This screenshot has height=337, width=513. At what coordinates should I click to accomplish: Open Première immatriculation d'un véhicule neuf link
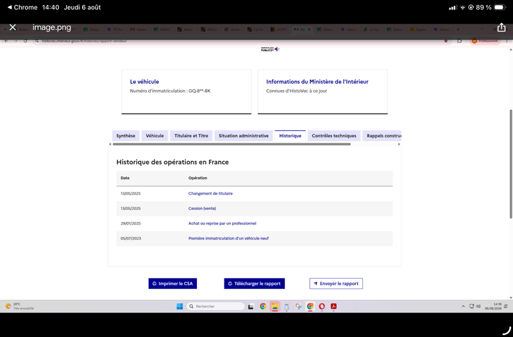228,238
